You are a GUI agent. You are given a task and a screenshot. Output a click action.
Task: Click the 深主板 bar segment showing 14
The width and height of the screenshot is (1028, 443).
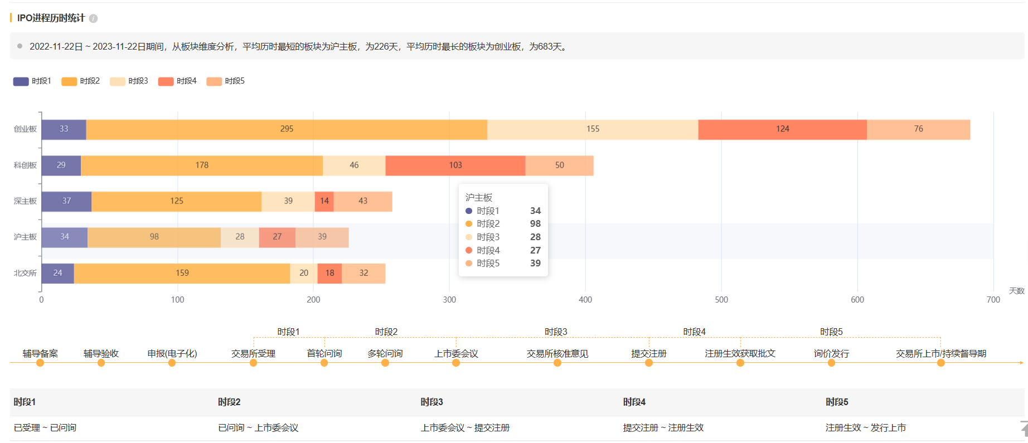pos(324,201)
